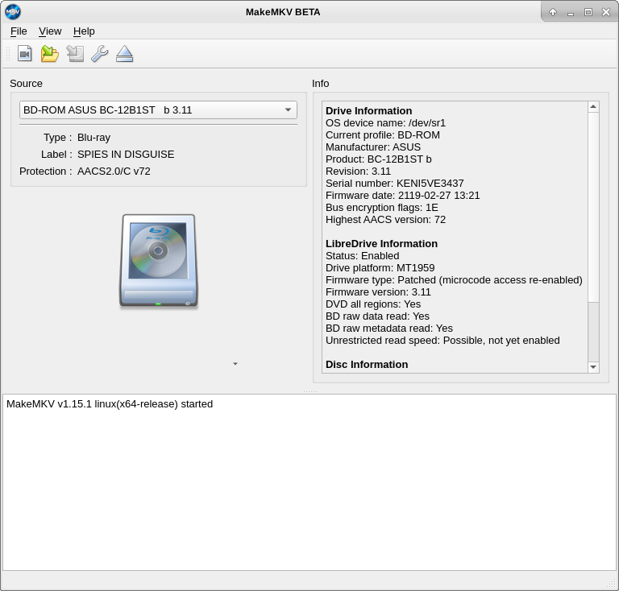
Task: Click 'Unrestricted read speed' line
Action: [x=442, y=341]
